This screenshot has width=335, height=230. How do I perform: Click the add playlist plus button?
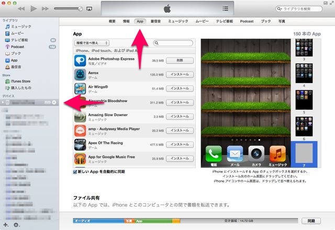pyautogui.click(x=6, y=225)
